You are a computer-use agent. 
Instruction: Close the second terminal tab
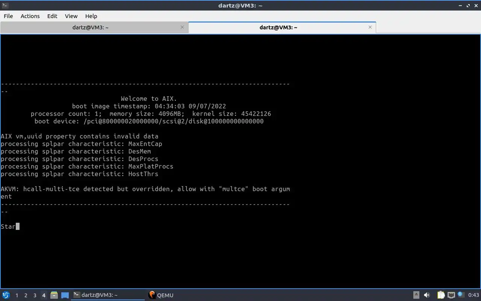pos(370,27)
